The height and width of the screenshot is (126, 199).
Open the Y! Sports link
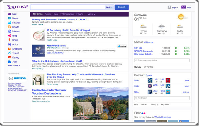point(147,75)
